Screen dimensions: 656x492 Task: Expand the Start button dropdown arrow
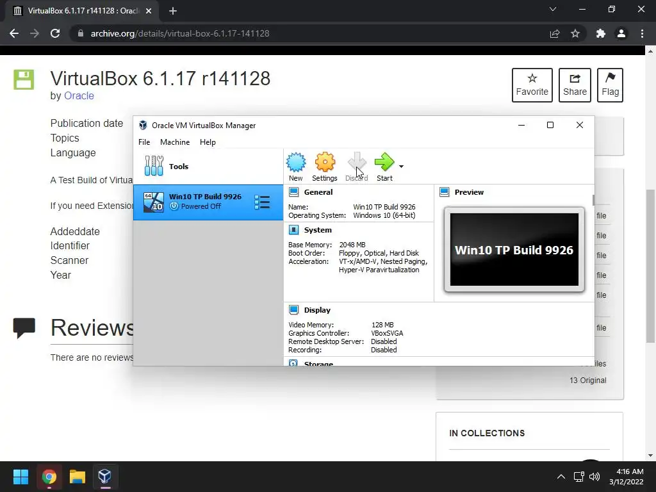pos(401,167)
